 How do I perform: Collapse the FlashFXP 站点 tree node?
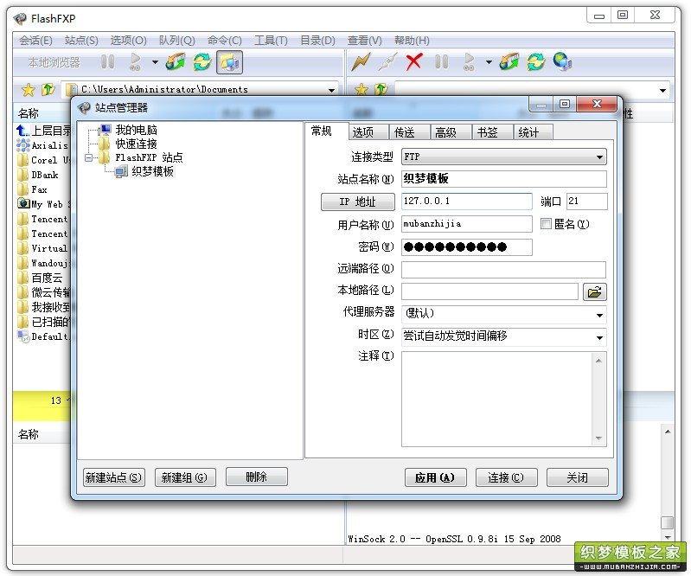coord(88,157)
